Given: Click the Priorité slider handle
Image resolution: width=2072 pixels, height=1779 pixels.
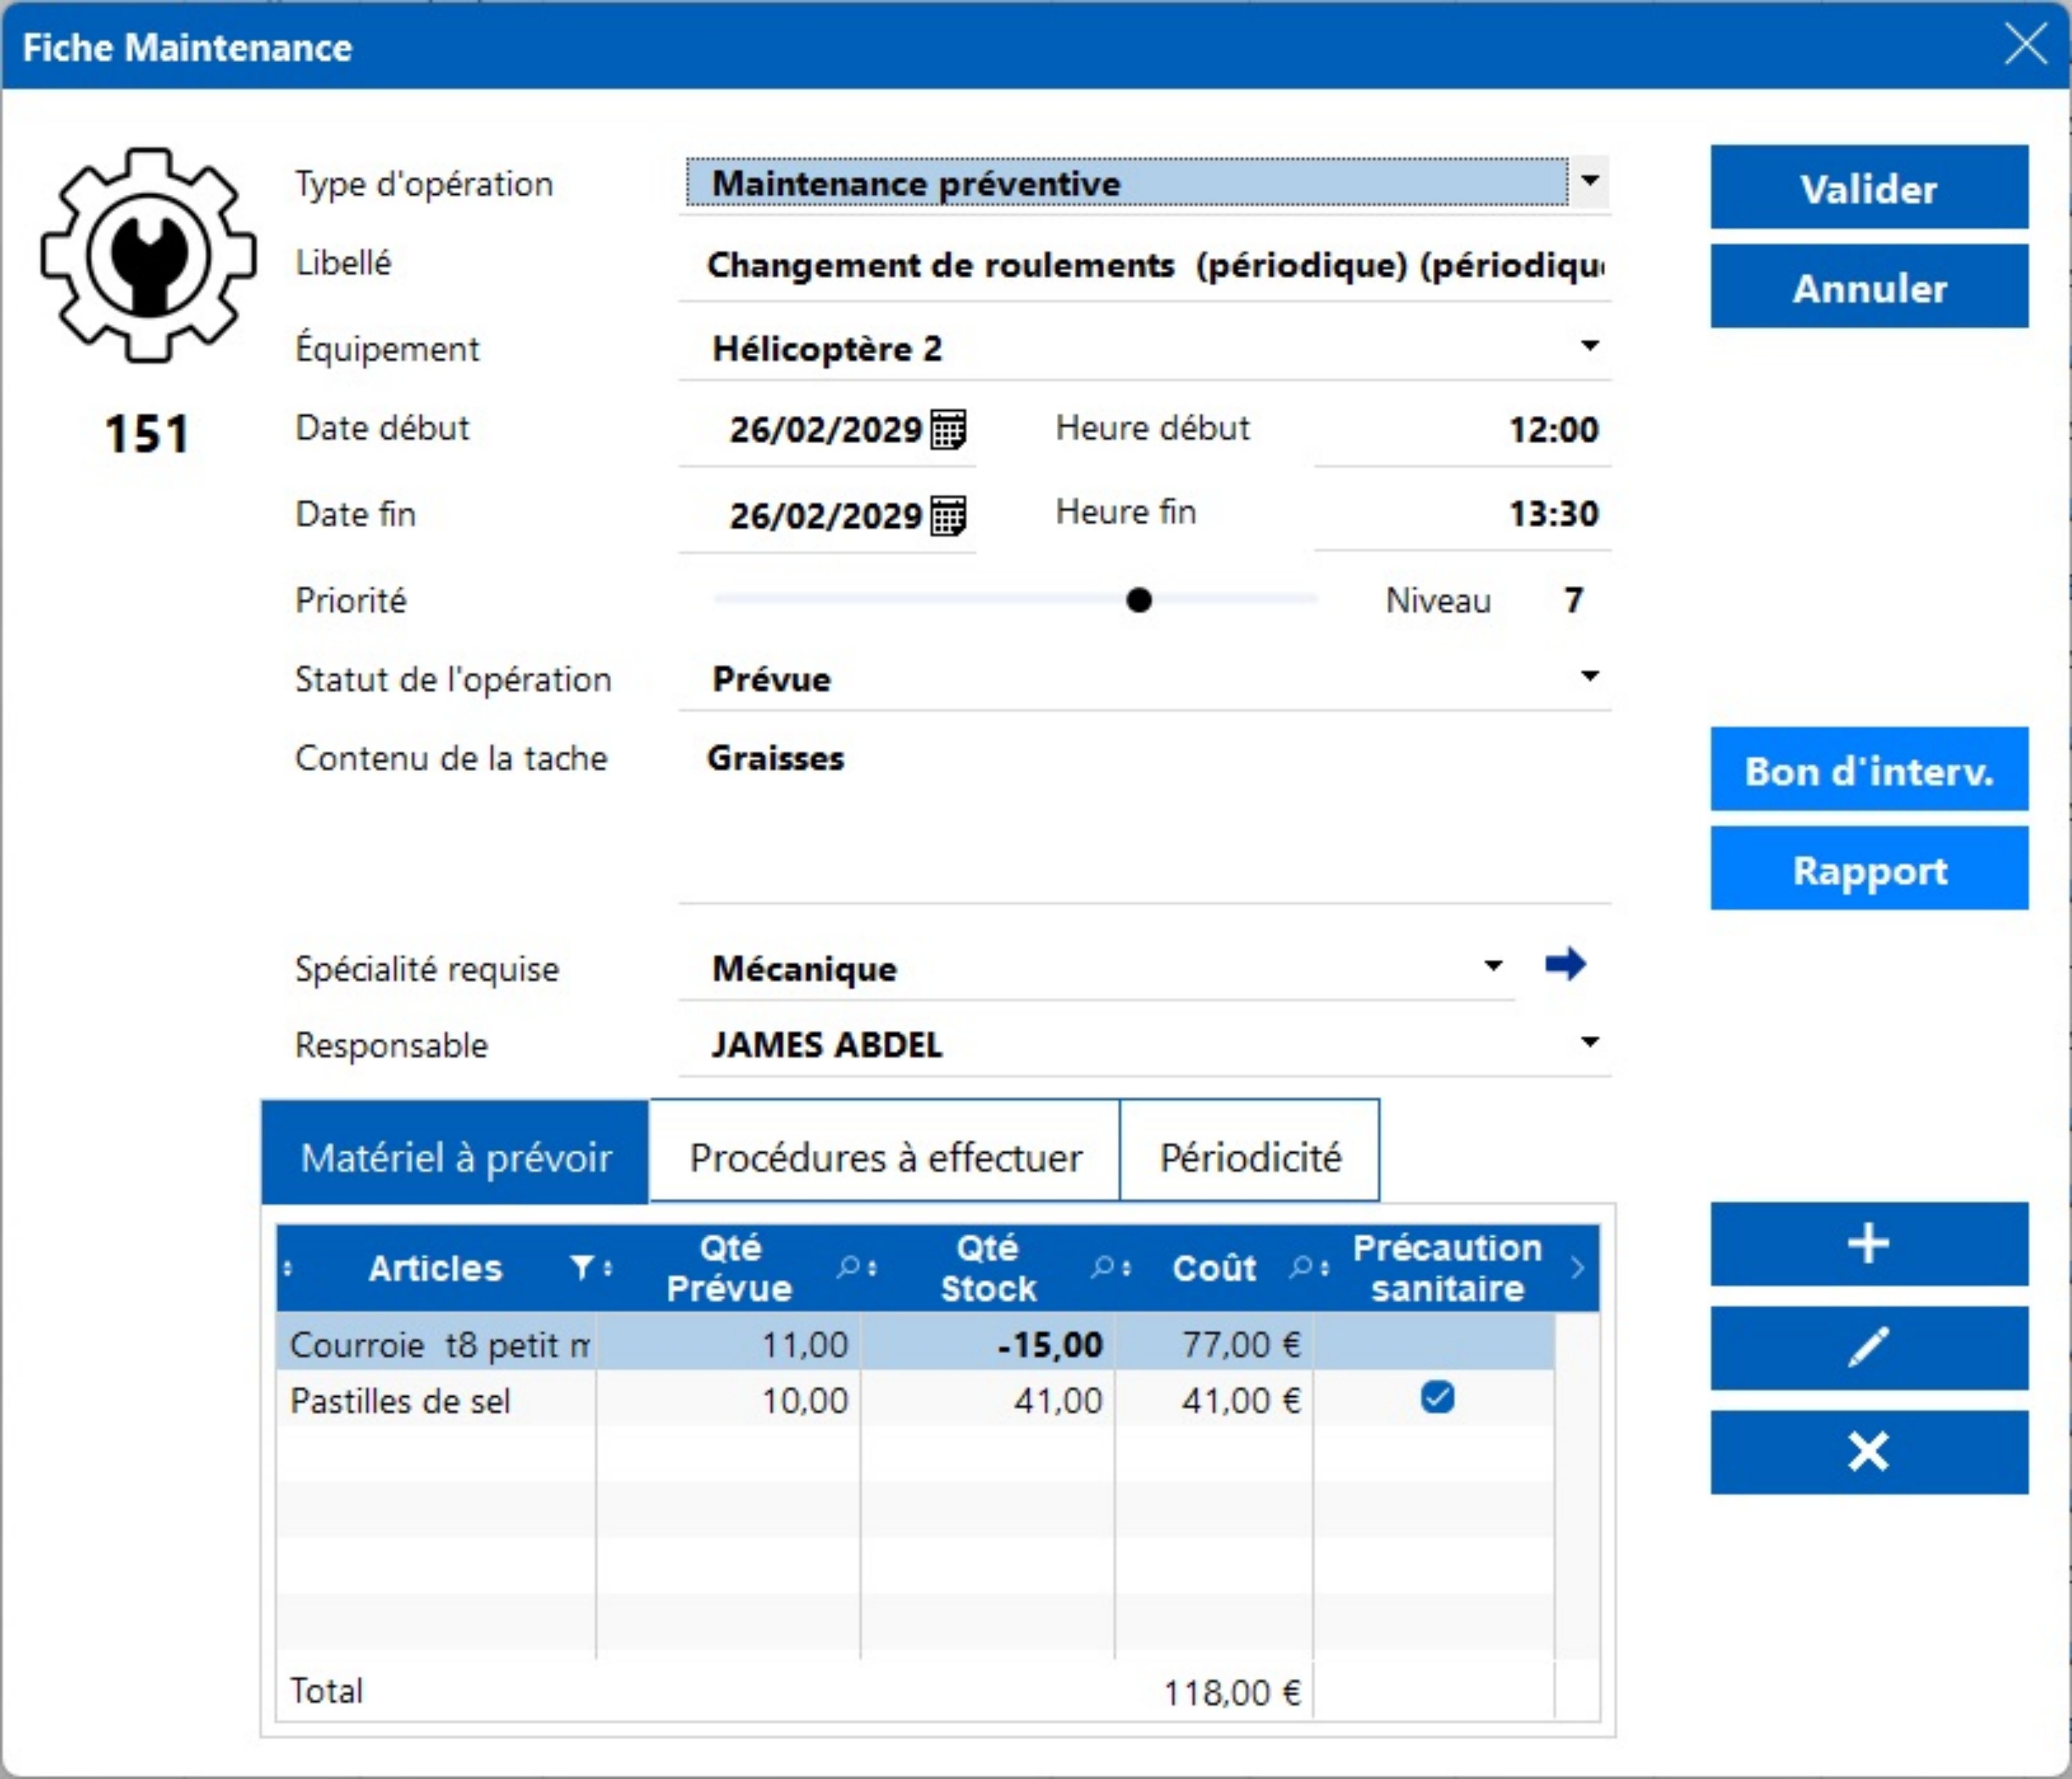Looking at the screenshot, I should [x=1138, y=600].
